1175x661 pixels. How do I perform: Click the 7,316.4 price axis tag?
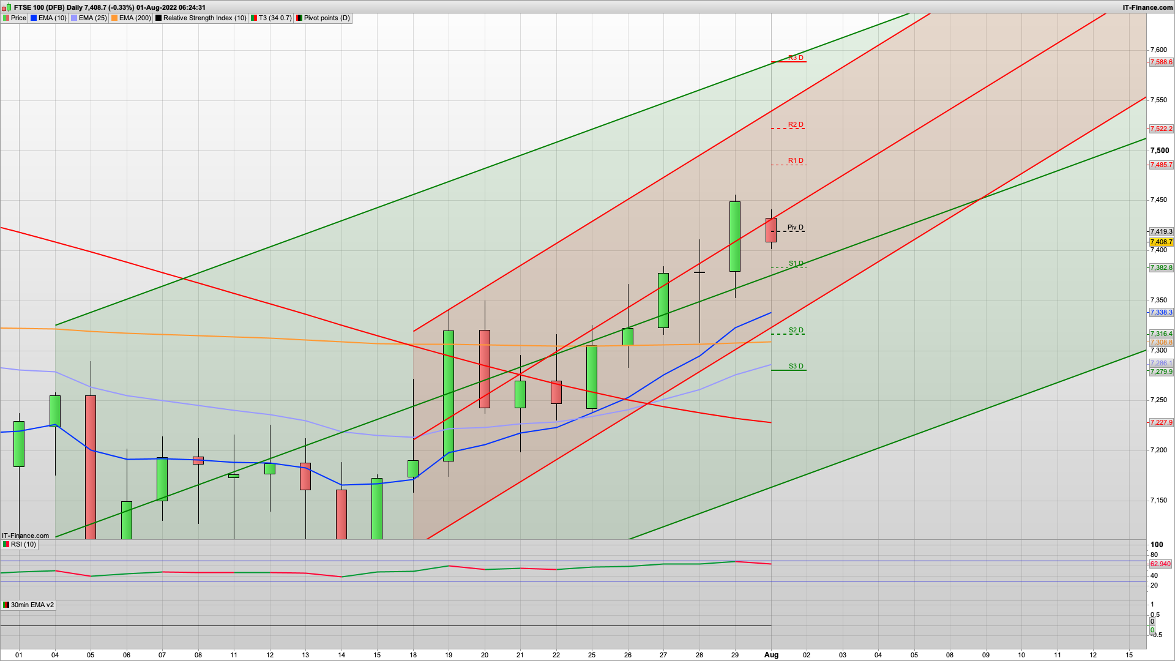pyautogui.click(x=1161, y=334)
